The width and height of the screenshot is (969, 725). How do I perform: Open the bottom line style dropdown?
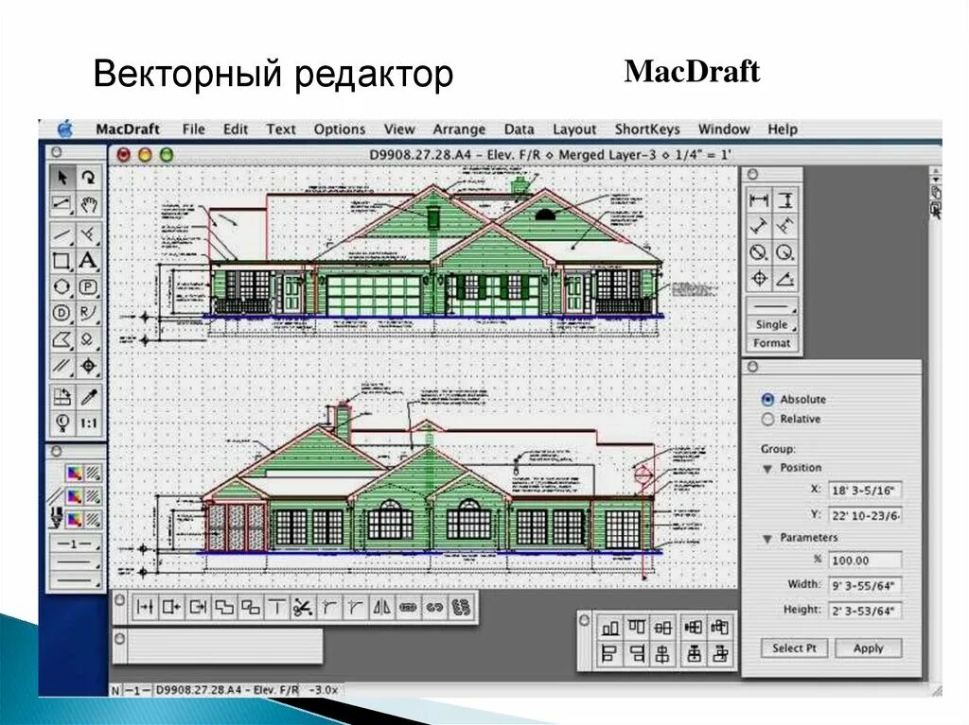(x=76, y=579)
